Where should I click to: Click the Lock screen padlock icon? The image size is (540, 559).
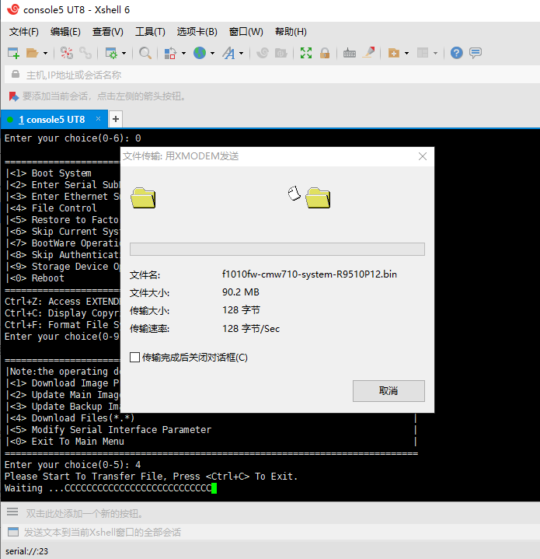pyautogui.click(x=325, y=53)
